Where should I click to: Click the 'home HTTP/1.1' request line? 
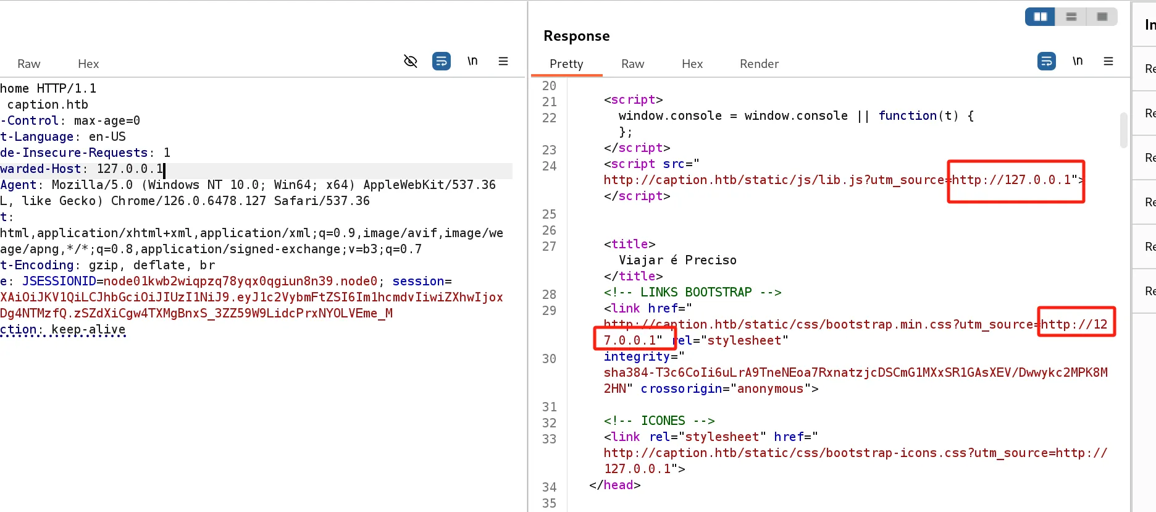tap(48, 88)
